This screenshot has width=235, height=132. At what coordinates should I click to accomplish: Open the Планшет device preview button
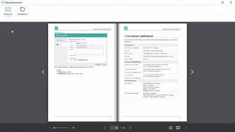[8, 11]
